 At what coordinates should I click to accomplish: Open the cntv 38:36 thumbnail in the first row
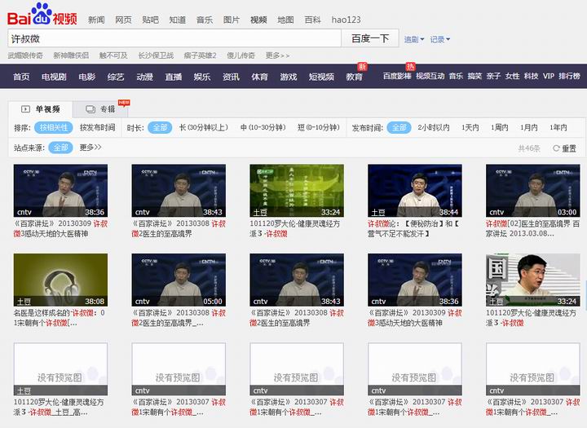[x=60, y=191]
